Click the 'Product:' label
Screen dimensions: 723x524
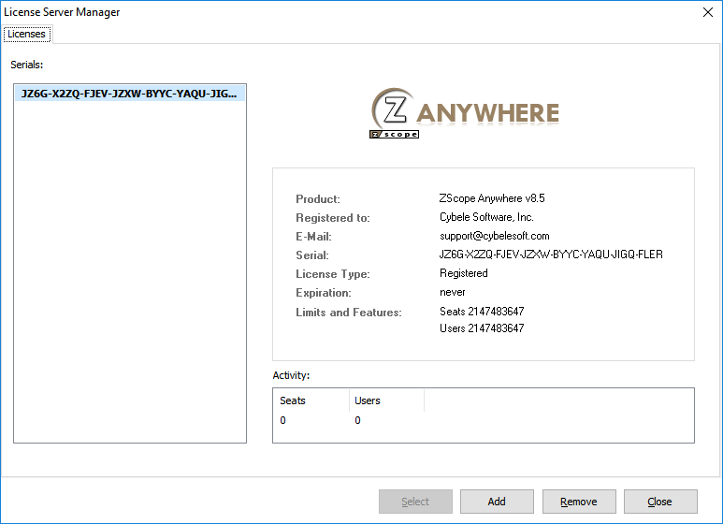pyautogui.click(x=318, y=199)
